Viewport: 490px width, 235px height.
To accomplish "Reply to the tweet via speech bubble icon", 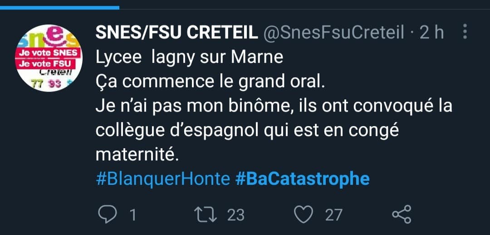I will pyautogui.click(x=107, y=214).
